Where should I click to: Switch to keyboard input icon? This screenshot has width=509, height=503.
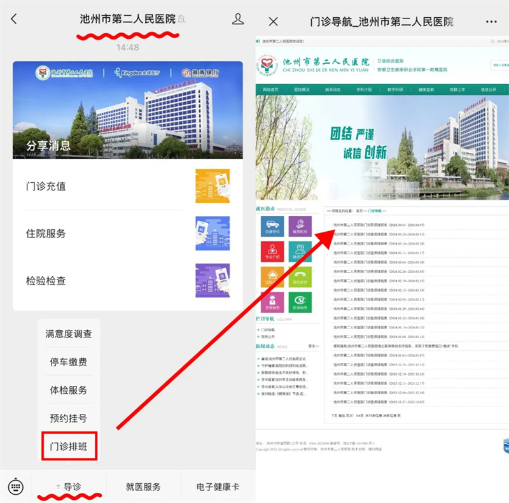16,487
